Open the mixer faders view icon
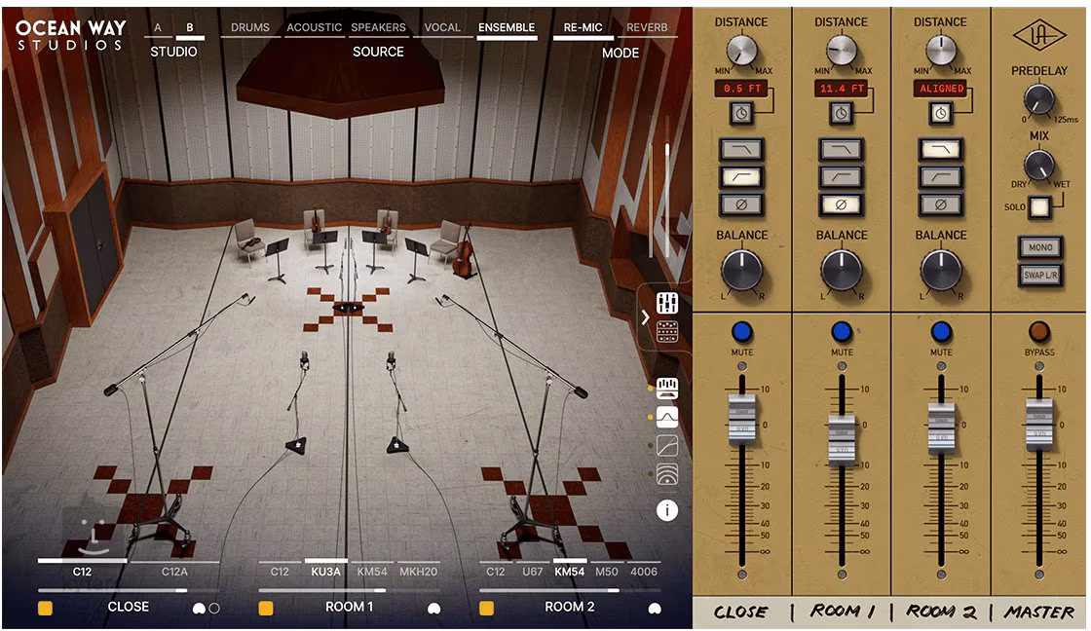Image resolution: width=1091 pixels, height=631 pixels. coord(667,302)
